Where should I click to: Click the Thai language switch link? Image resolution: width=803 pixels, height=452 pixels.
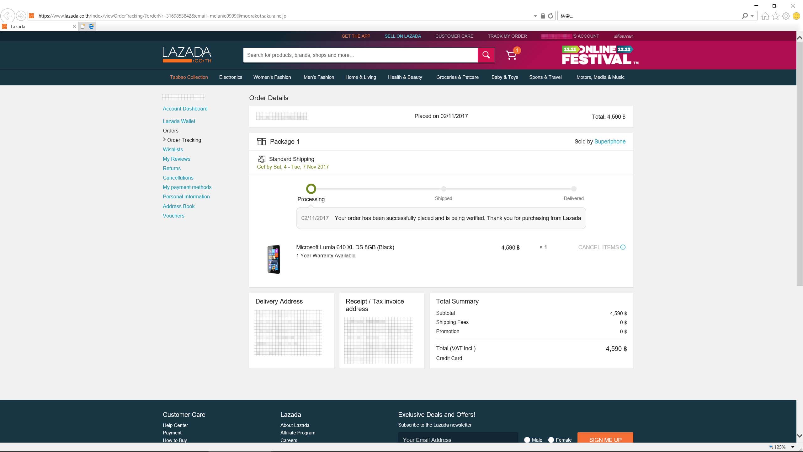click(623, 36)
